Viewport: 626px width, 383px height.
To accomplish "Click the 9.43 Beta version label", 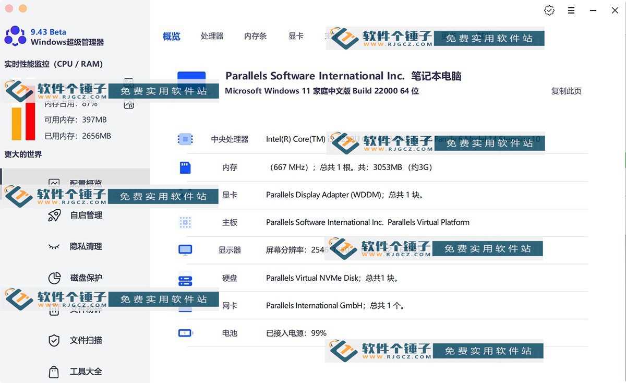I will 49,32.
